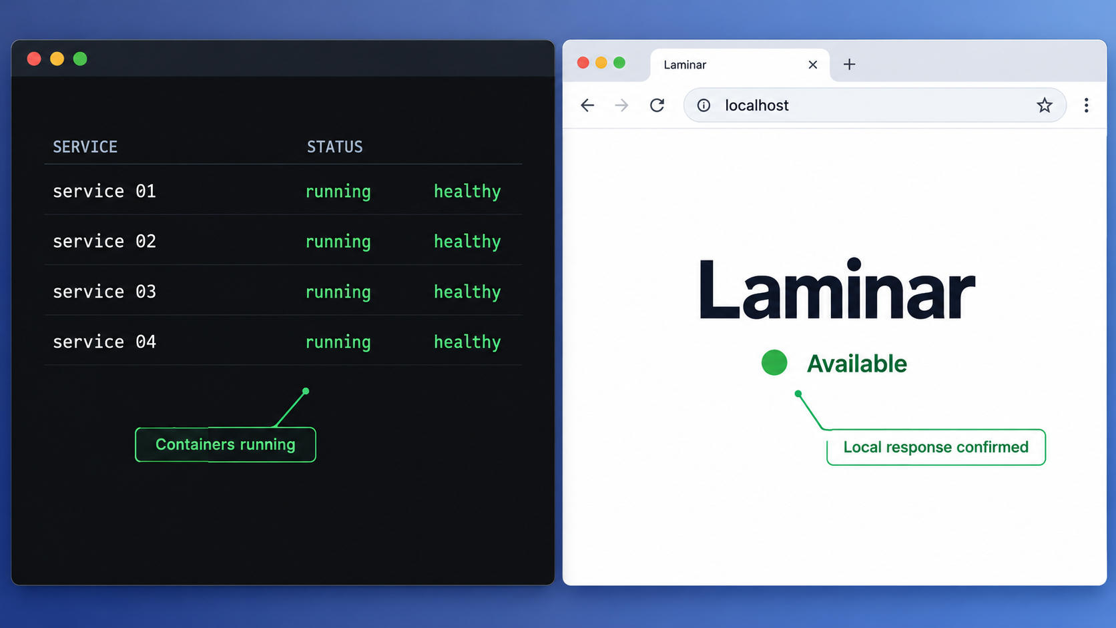
Task: Click 'running' status for service 02
Action: pyautogui.click(x=338, y=242)
